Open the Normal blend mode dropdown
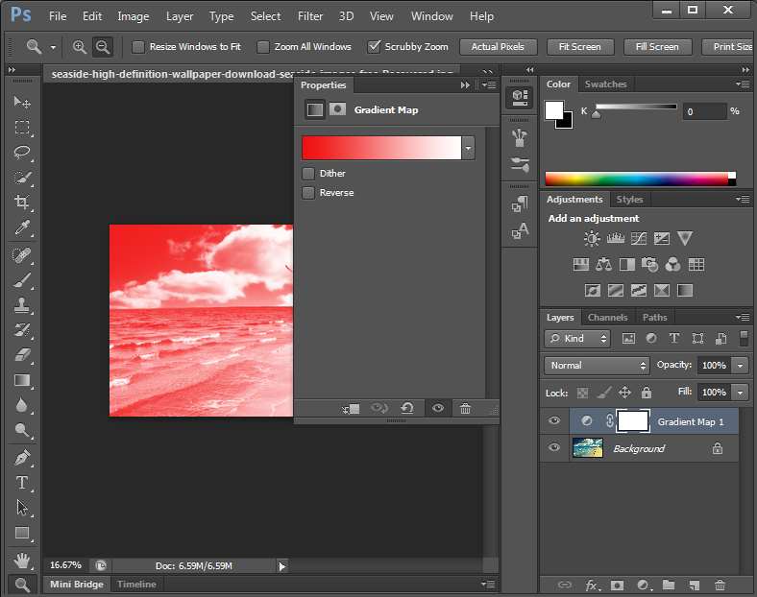 [597, 366]
